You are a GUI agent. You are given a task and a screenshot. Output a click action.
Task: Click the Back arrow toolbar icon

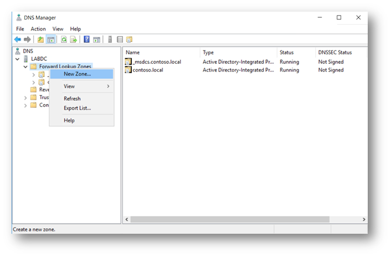[17, 39]
